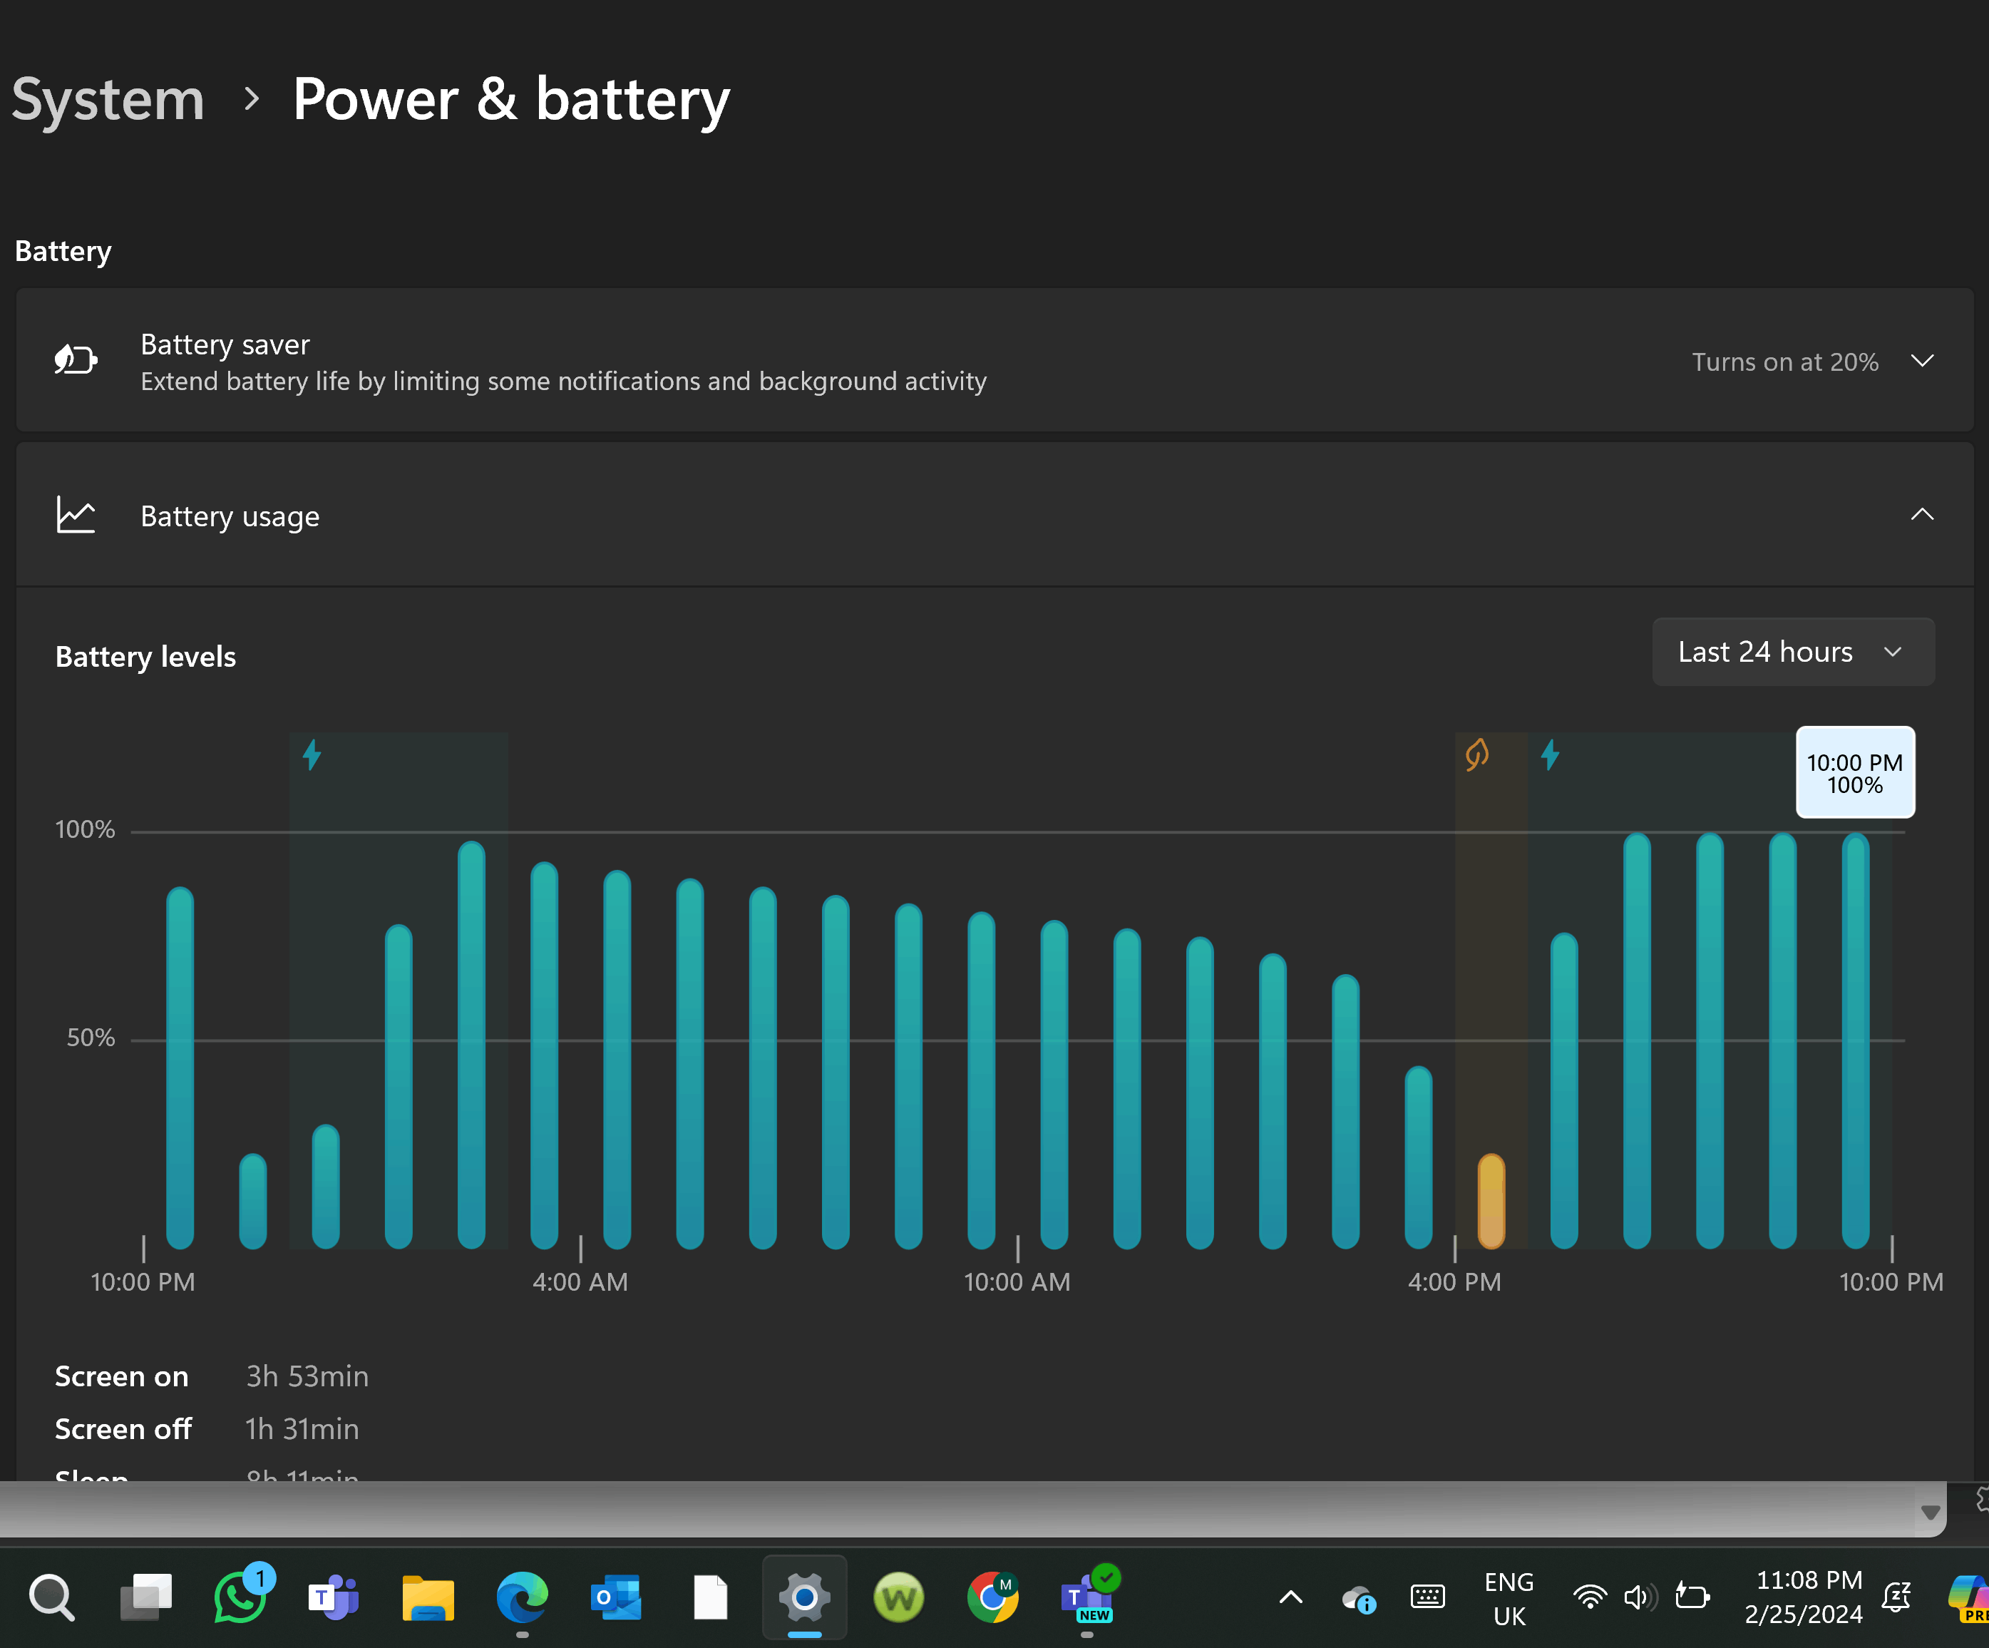Click the battery status tray icon
Viewport: 1989px width, 1648px height.
pyautogui.click(x=1692, y=1598)
